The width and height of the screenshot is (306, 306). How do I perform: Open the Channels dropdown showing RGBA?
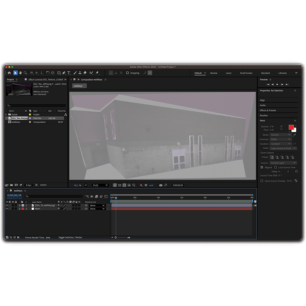coord(280,139)
